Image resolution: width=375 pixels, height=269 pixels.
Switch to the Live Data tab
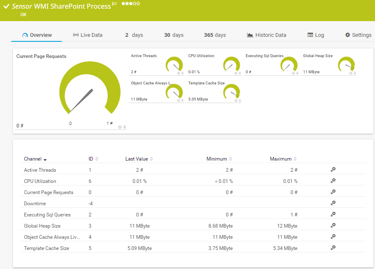coord(87,35)
